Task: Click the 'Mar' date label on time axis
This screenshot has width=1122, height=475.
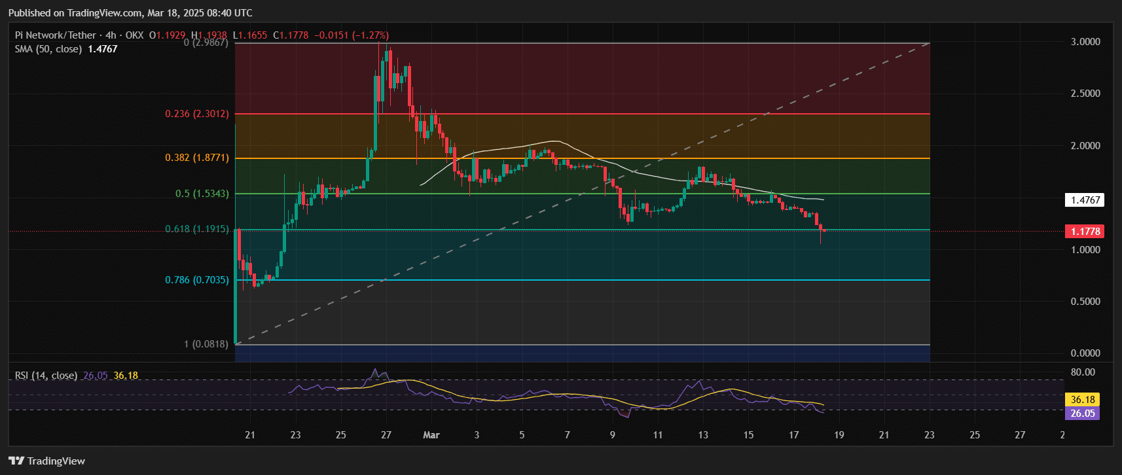Action: pyautogui.click(x=431, y=435)
